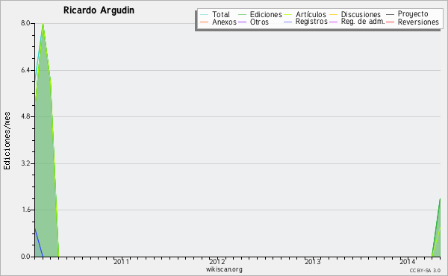Click the wikiscan.org credit text
Screen dimensions: 448x276
(224, 269)
